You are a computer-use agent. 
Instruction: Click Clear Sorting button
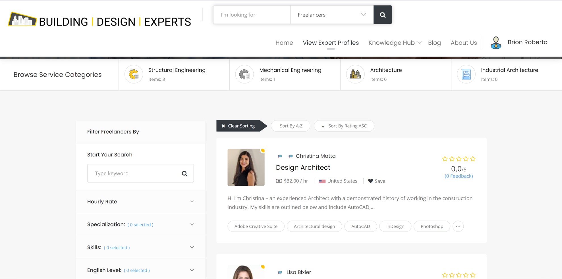point(241,126)
